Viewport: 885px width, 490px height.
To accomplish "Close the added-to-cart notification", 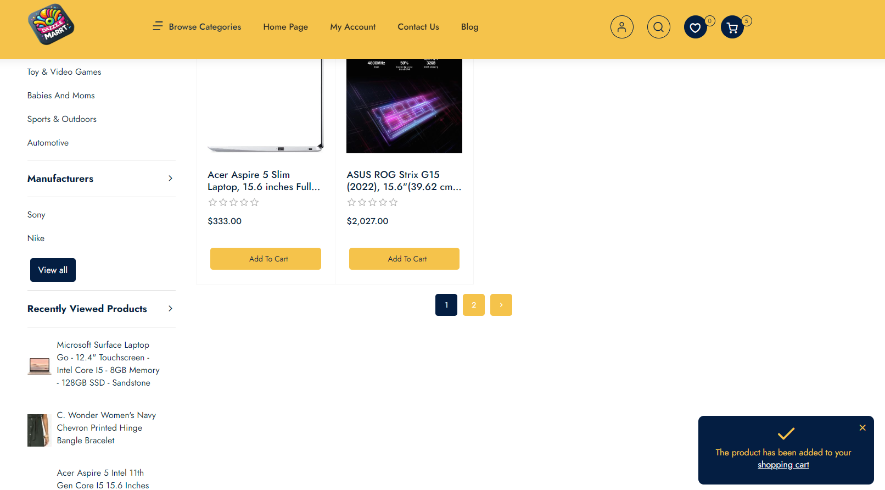I will 862,427.
